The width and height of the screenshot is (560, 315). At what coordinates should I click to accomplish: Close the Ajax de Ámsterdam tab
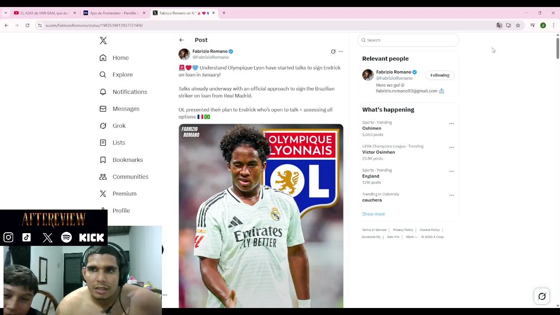pyautogui.click(x=144, y=13)
